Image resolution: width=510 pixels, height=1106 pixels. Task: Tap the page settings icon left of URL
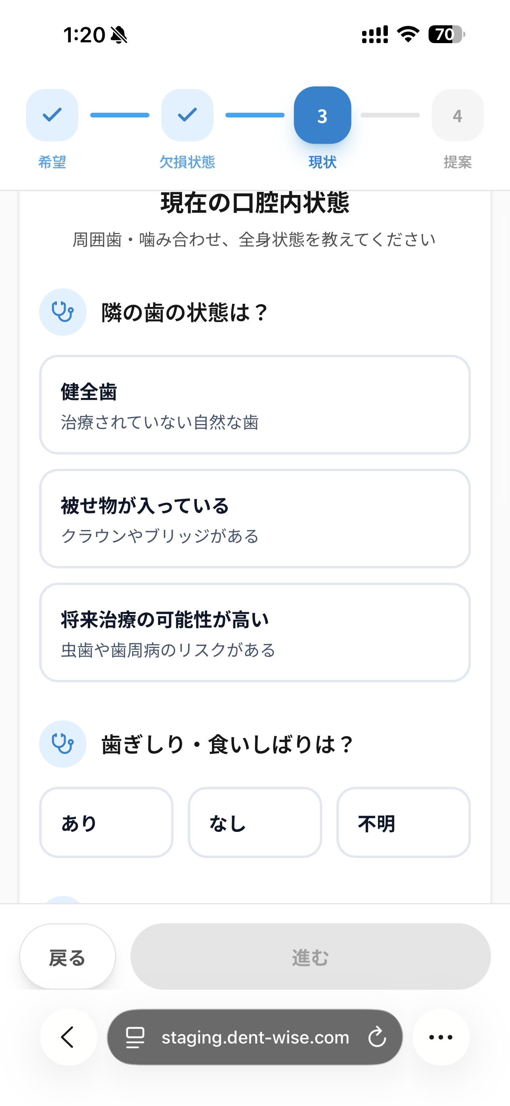tap(135, 1037)
